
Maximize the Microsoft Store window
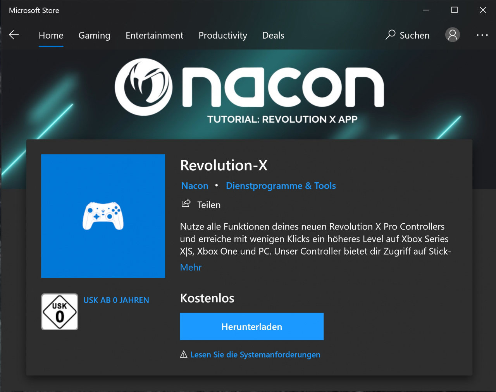tap(455, 10)
